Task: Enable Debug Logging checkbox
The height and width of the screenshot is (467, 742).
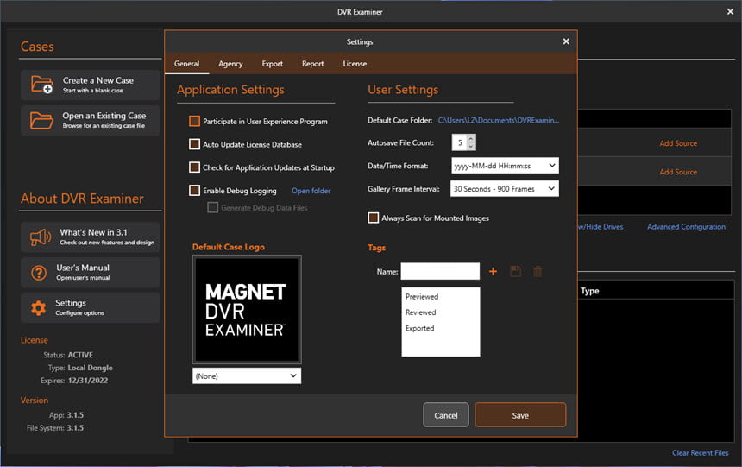Action: click(x=194, y=191)
